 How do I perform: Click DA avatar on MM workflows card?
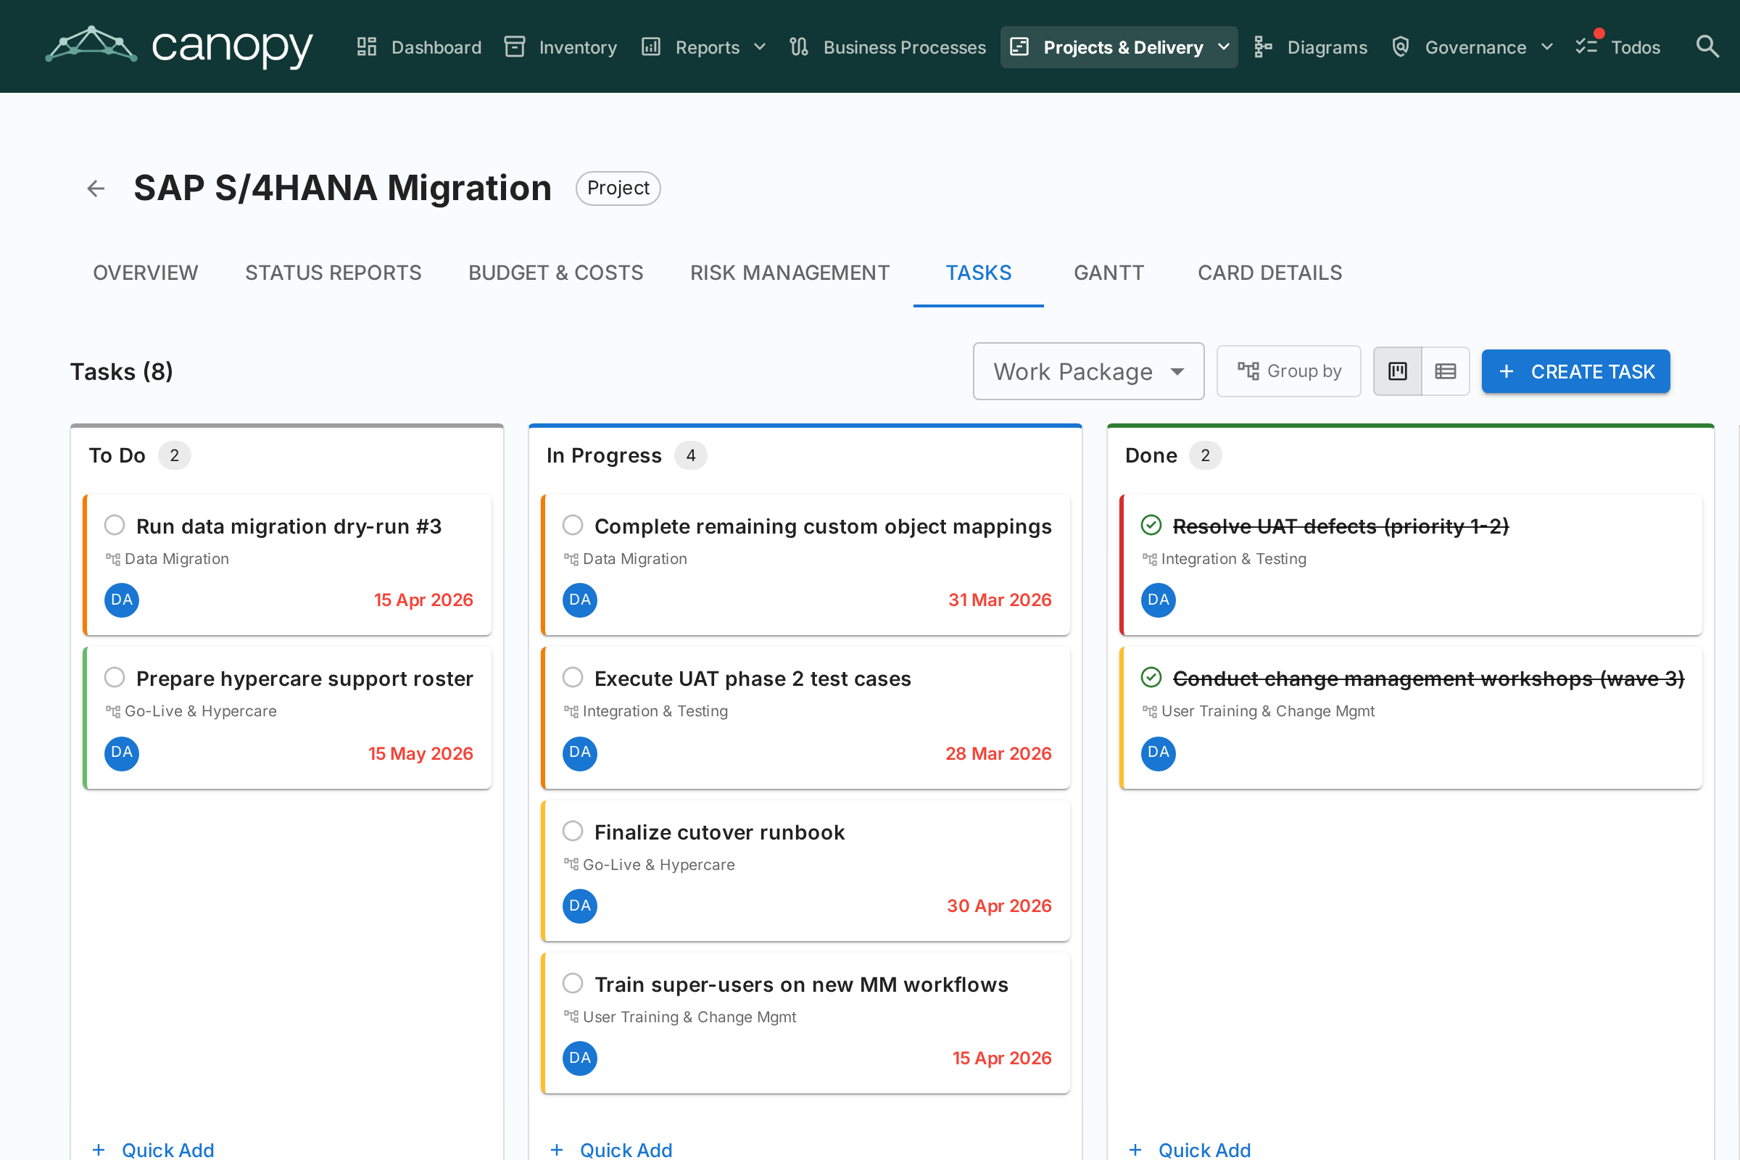coord(580,1058)
